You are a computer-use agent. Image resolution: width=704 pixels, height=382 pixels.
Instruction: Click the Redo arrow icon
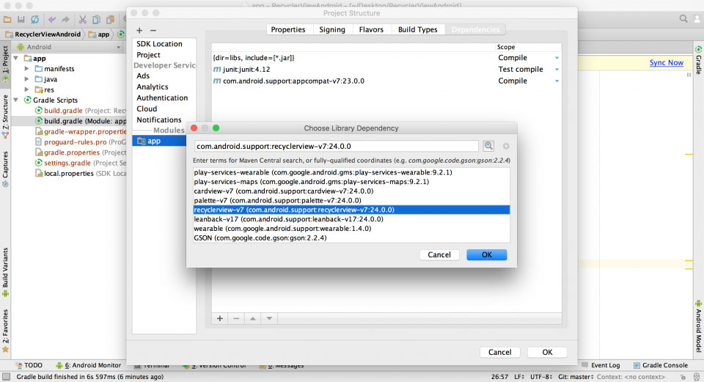65,19
